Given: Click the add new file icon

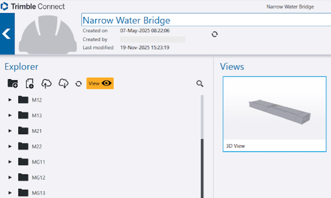Looking at the screenshot, I should (x=30, y=83).
